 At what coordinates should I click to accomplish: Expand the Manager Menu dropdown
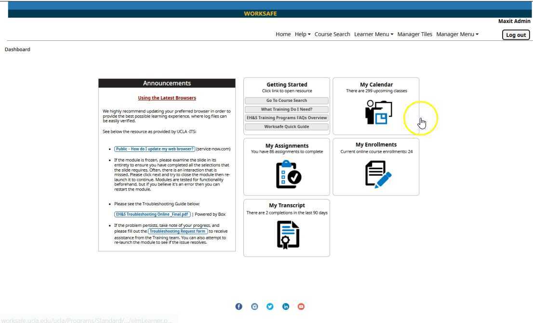(x=457, y=34)
